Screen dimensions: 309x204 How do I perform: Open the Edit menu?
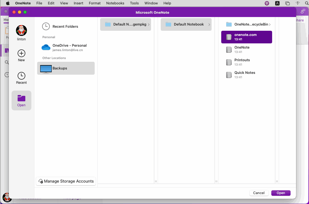[51, 3]
